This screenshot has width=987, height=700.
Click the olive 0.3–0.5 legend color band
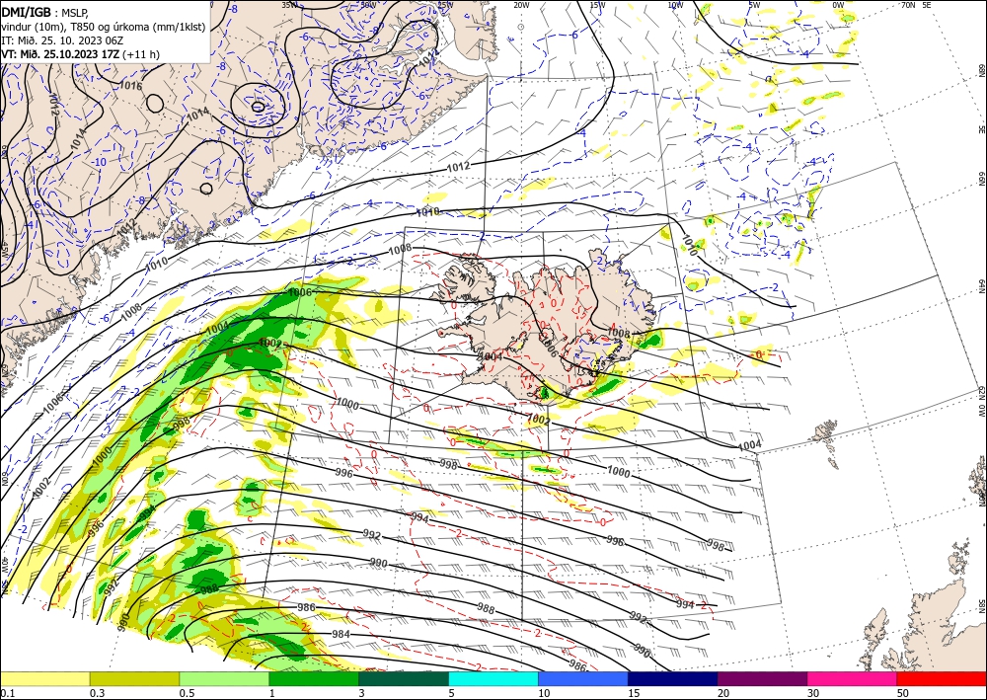pos(134,678)
